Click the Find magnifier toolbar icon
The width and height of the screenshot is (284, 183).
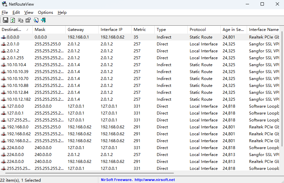tap(36, 20)
